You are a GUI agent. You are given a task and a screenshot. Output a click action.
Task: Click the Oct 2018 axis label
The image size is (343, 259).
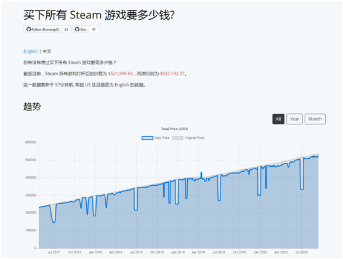pyautogui.click(x=157, y=252)
